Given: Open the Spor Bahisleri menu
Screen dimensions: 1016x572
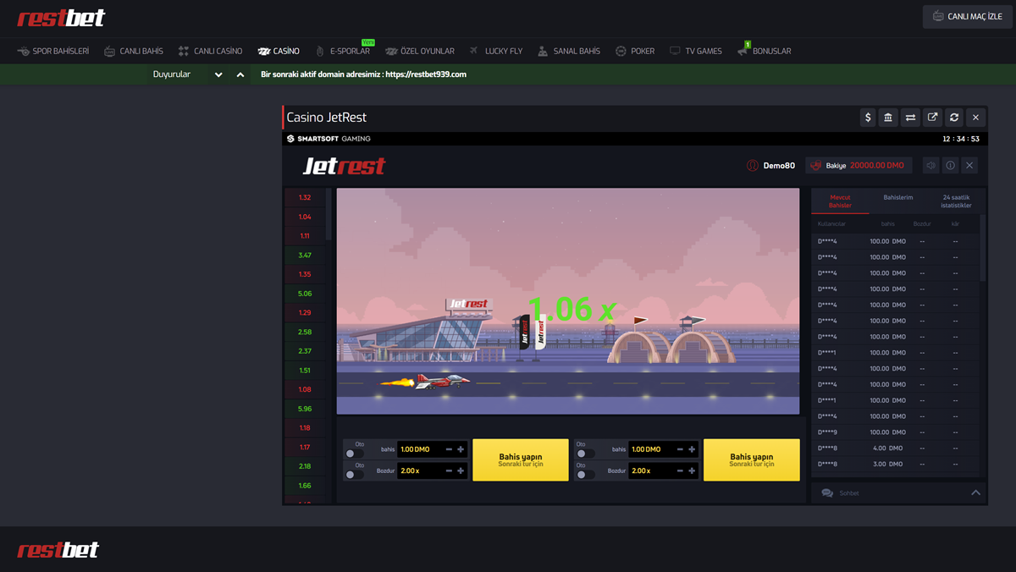Looking at the screenshot, I should click(x=53, y=51).
